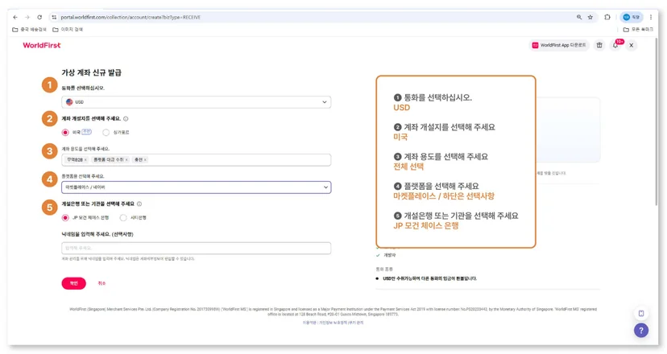Open the all bookmarks folder on the right

638,29
